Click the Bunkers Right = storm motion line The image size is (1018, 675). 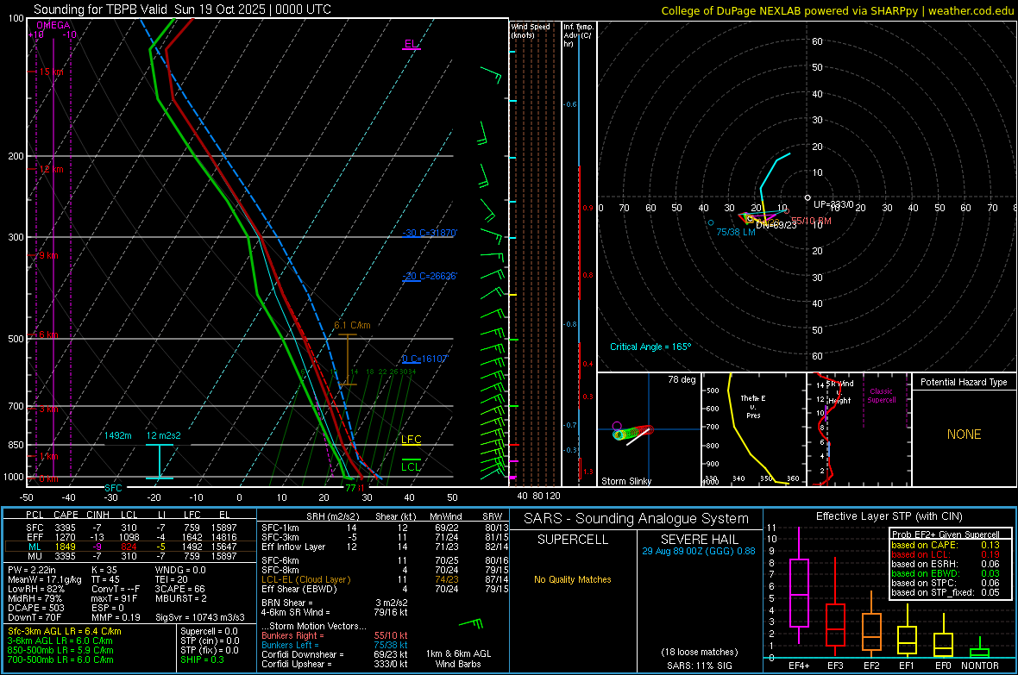pos(335,635)
